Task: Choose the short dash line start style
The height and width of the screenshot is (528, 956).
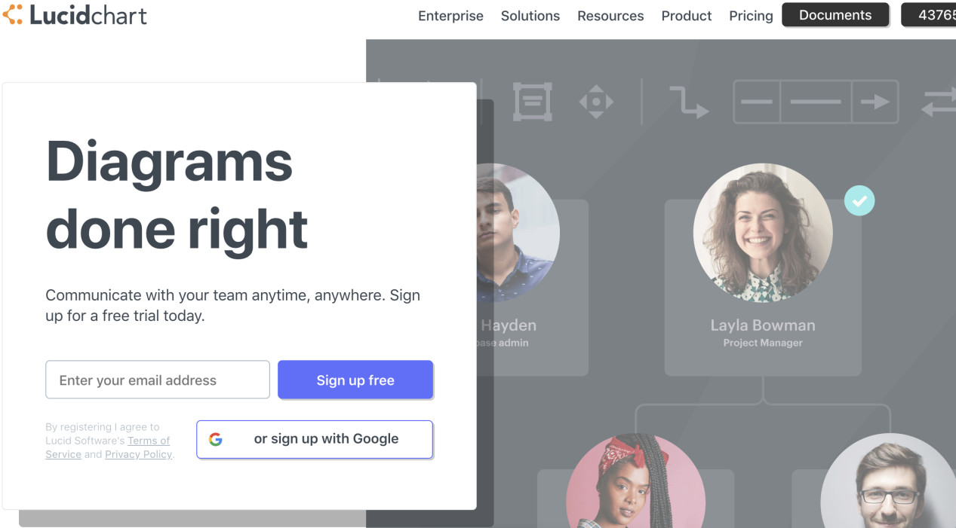Action: point(757,102)
